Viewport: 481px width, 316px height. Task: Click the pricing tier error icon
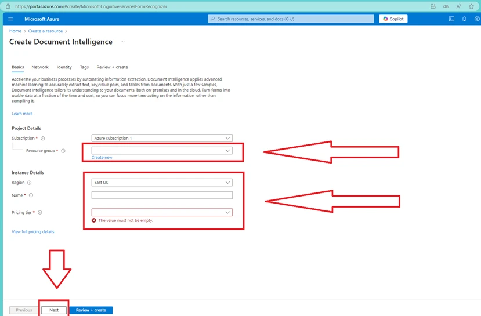pyautogui.click(x=94, y=220)
